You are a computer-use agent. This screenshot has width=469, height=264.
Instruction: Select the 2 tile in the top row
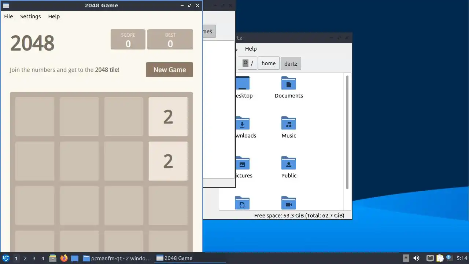pos(168,117)
